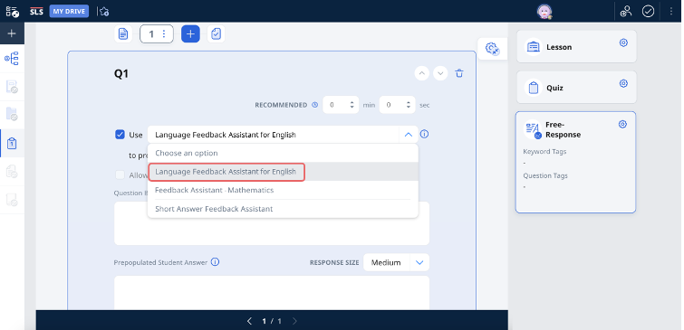Go to next page in bottom bar
Viewport: 684px width, 330px height.
[x=294, y=321]
